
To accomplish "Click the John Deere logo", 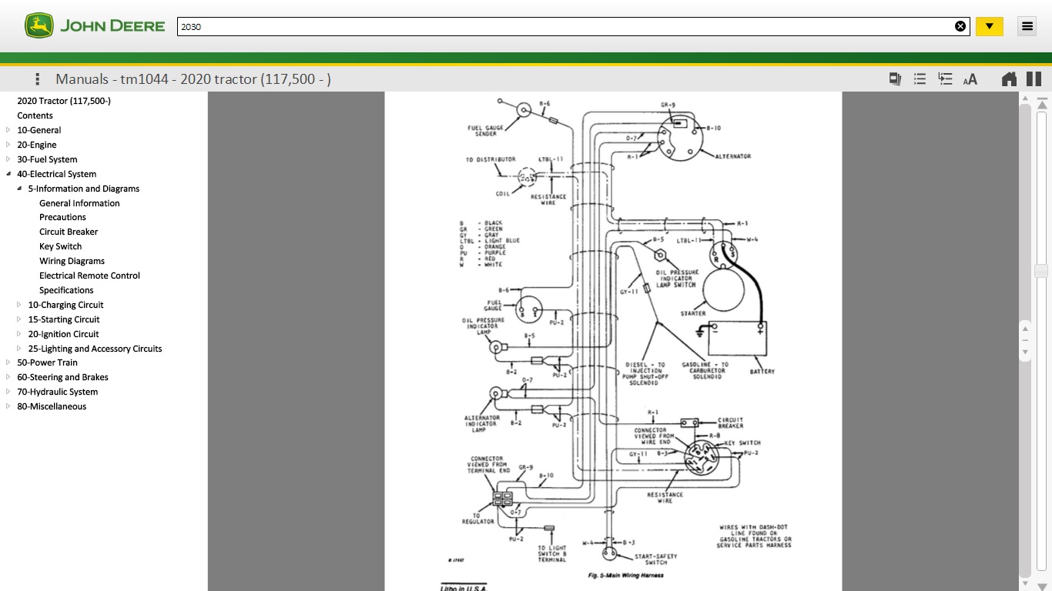I will (95, 26).
